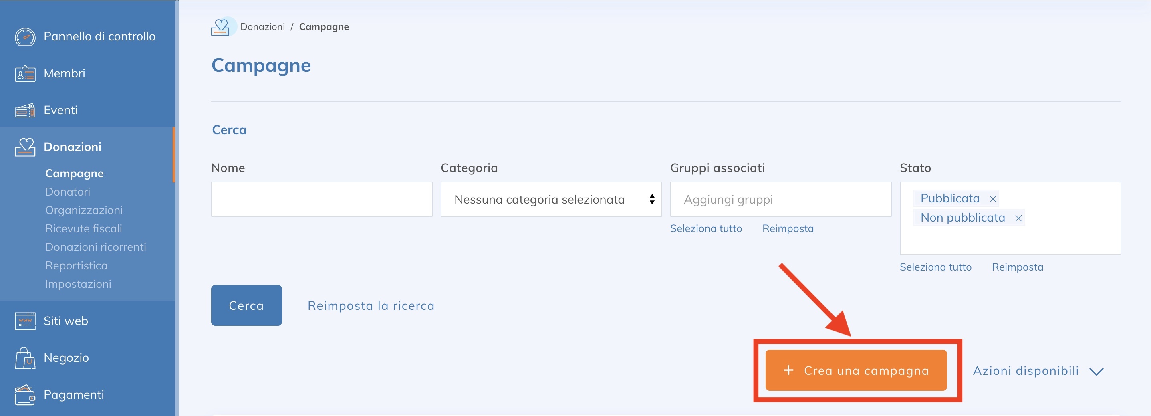This screenshot has width=1151, height=416.
Task: Open Pagamenti via wallet icon
Action: coord(26,394)
